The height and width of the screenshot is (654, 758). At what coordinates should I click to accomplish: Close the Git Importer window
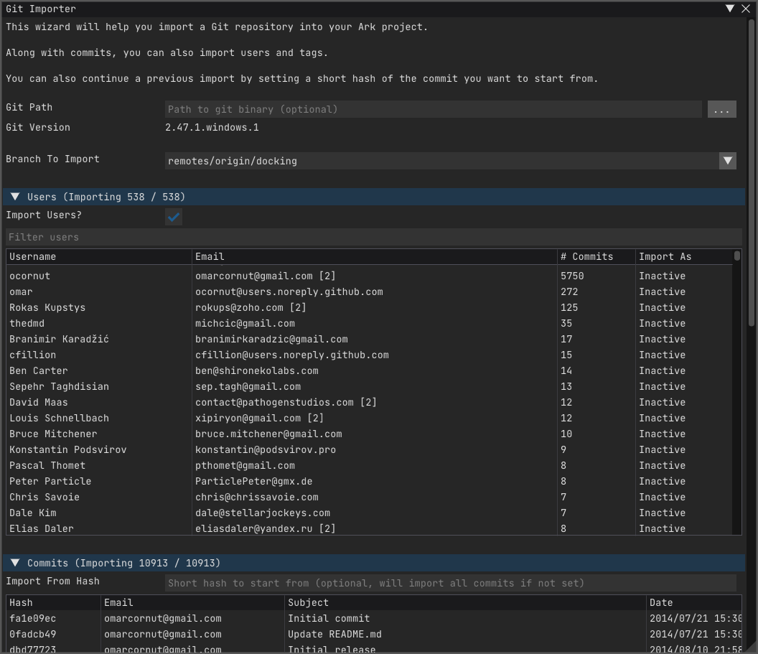[x=746, y=9]
